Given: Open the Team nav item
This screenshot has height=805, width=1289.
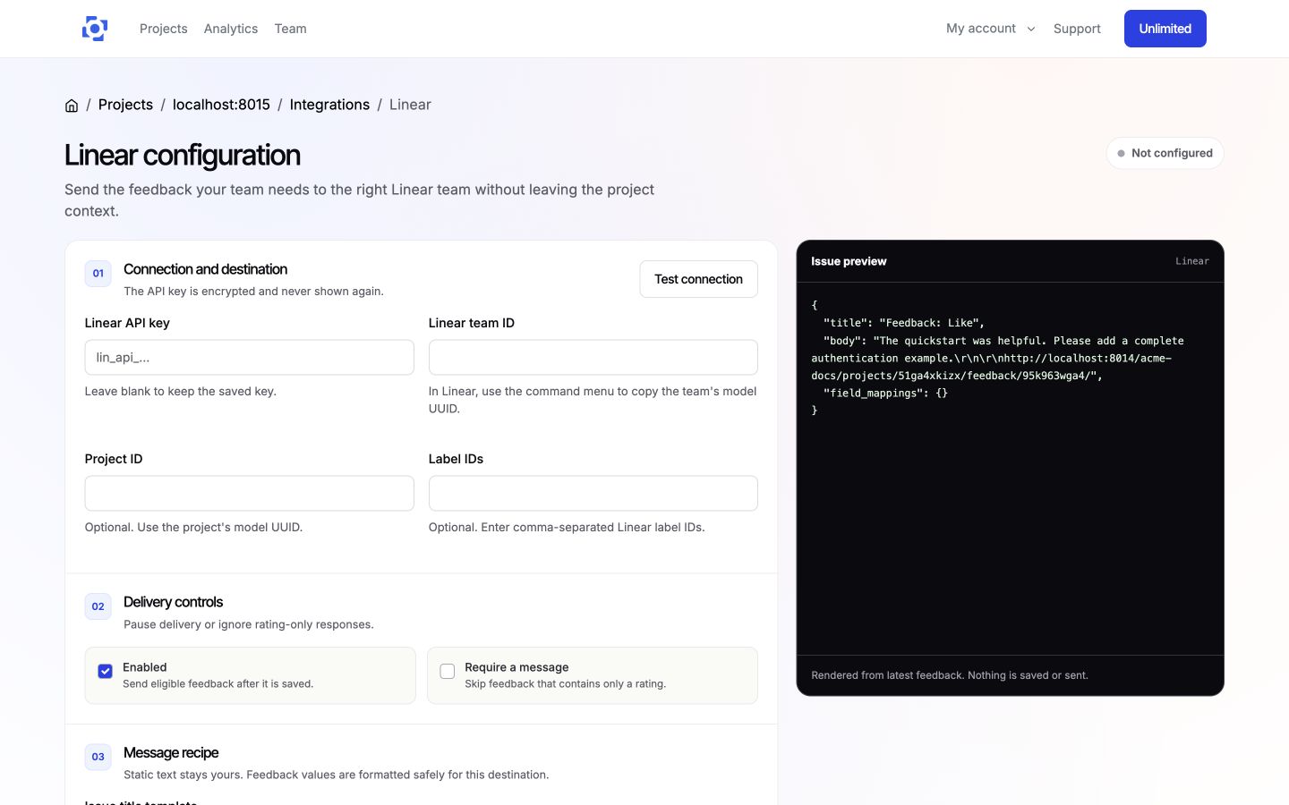Looking at the screenshot, I should click(x=291, y=29).
